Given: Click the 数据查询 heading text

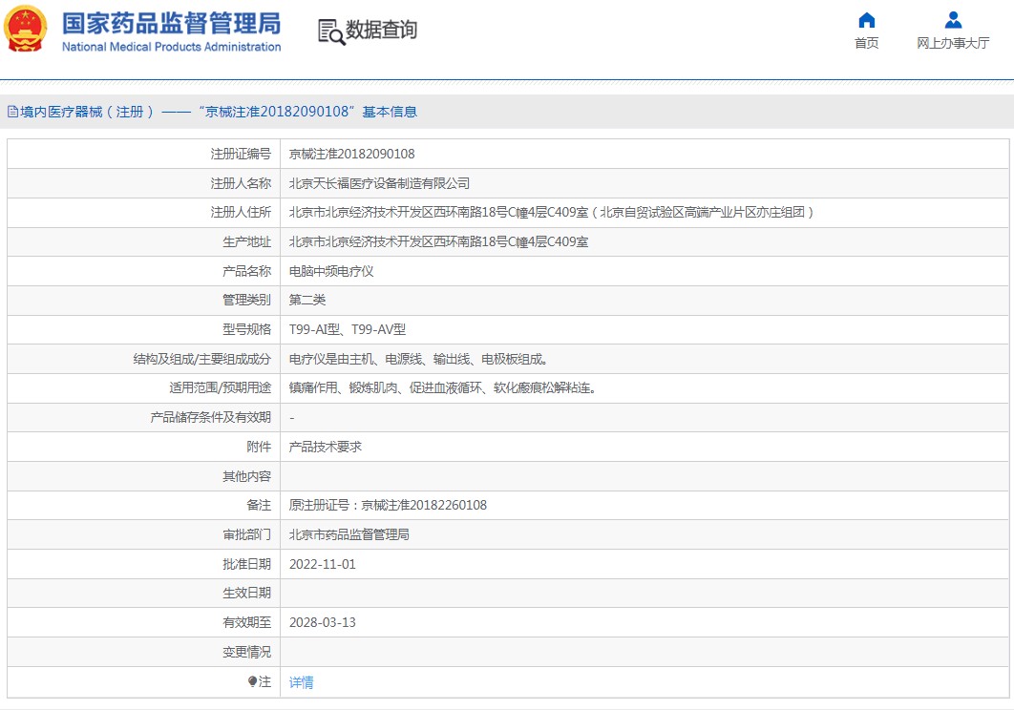Looking at the screenshot, I should coord(382,30).
